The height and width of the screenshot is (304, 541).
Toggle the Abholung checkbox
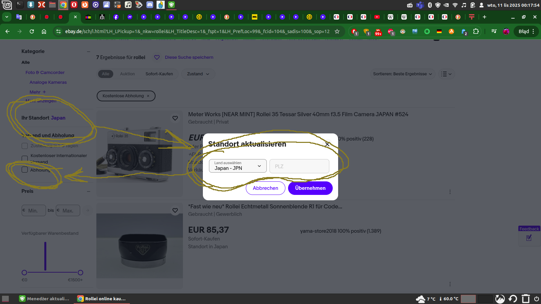tap(25, 170)
